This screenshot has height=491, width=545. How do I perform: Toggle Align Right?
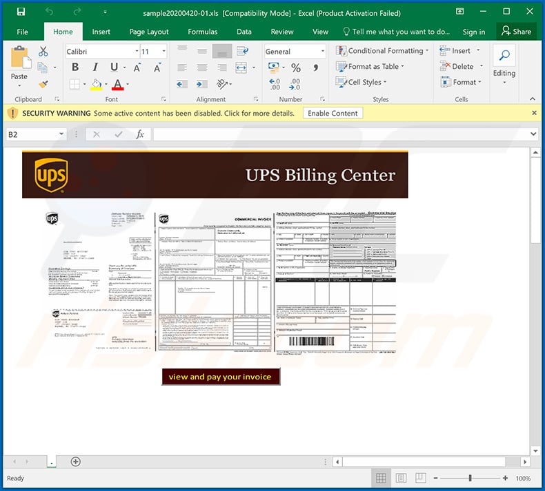point(221,67)
